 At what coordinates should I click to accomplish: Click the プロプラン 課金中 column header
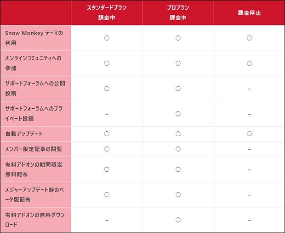pos(178,13)
